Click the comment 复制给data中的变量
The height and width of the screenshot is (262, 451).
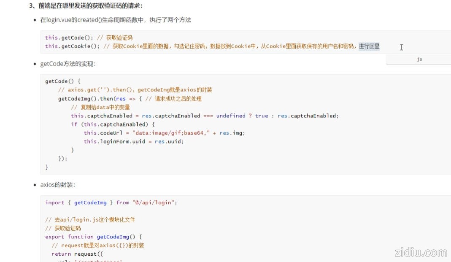(100, 107)
